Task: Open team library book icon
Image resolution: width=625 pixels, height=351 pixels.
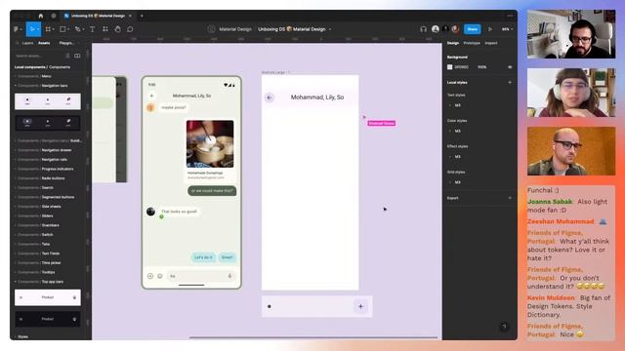Action: point(77,56)
